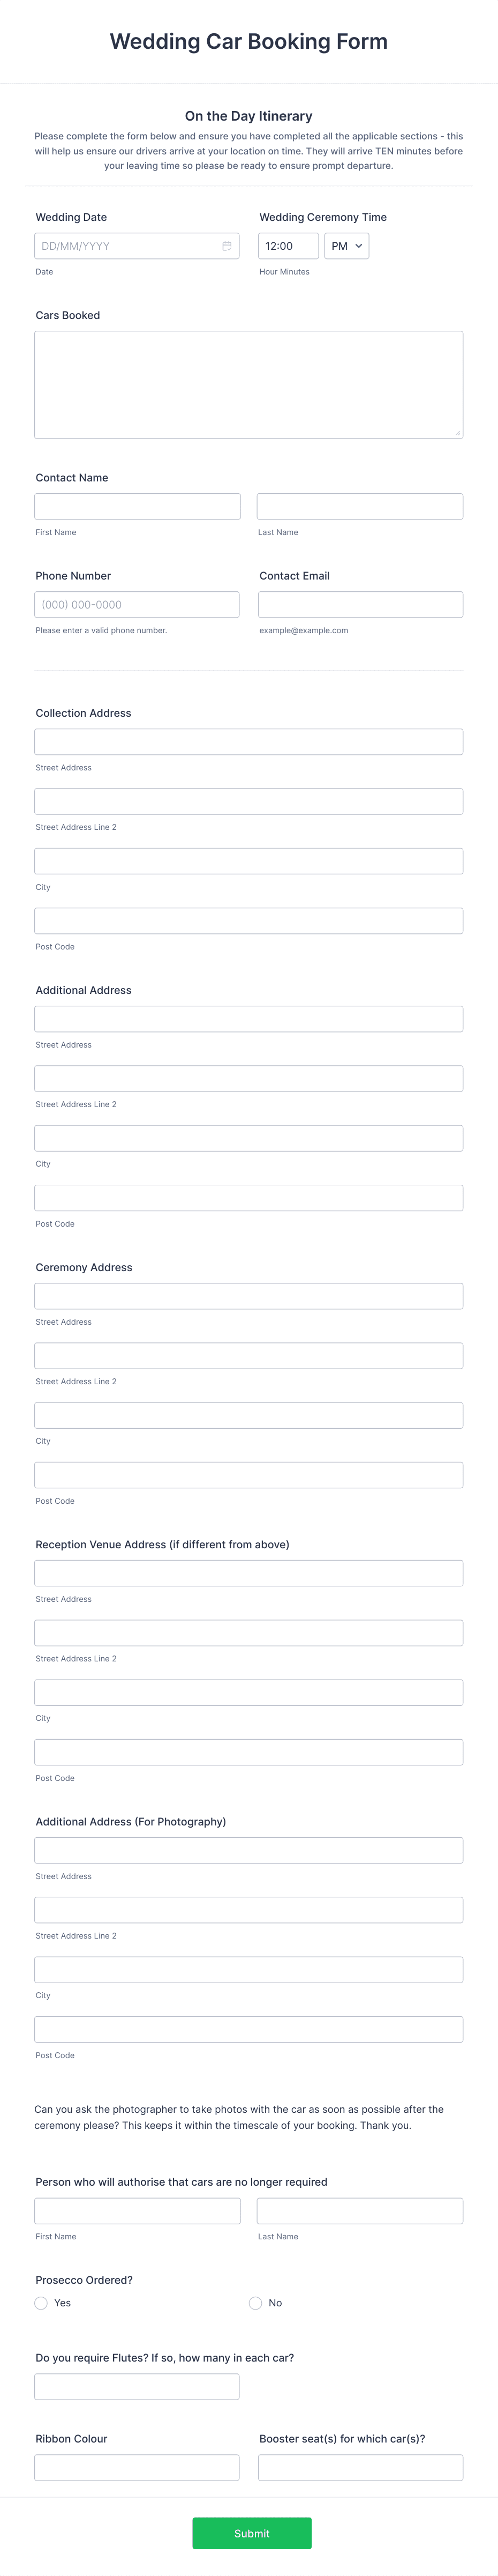
Task: Click the Contact Email input field
Action: click(360, 604)
